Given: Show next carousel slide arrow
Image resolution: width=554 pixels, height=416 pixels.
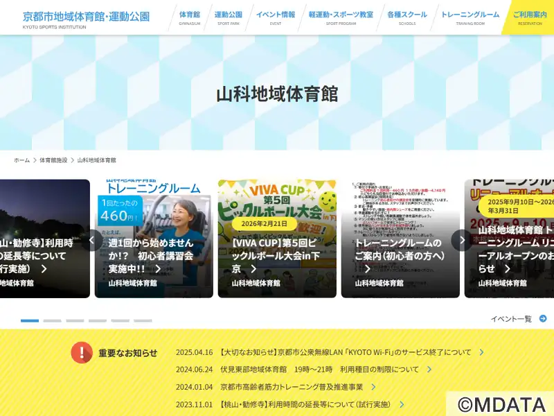Looking at the screenshot, I should click(462, 240).
